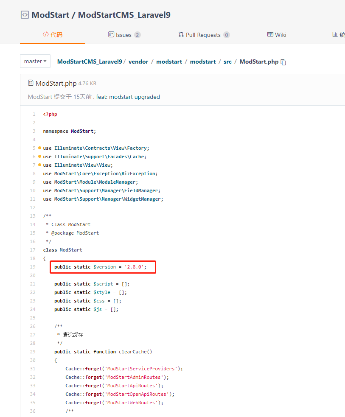
Task: Open the Issues tab
Action: [x=124, y=35]
